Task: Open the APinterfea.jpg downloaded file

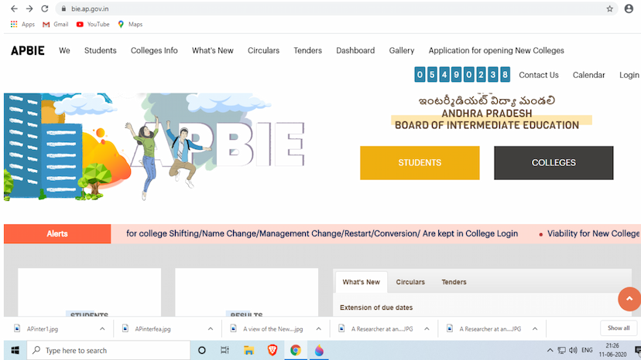Action: [x=153, y=329]
